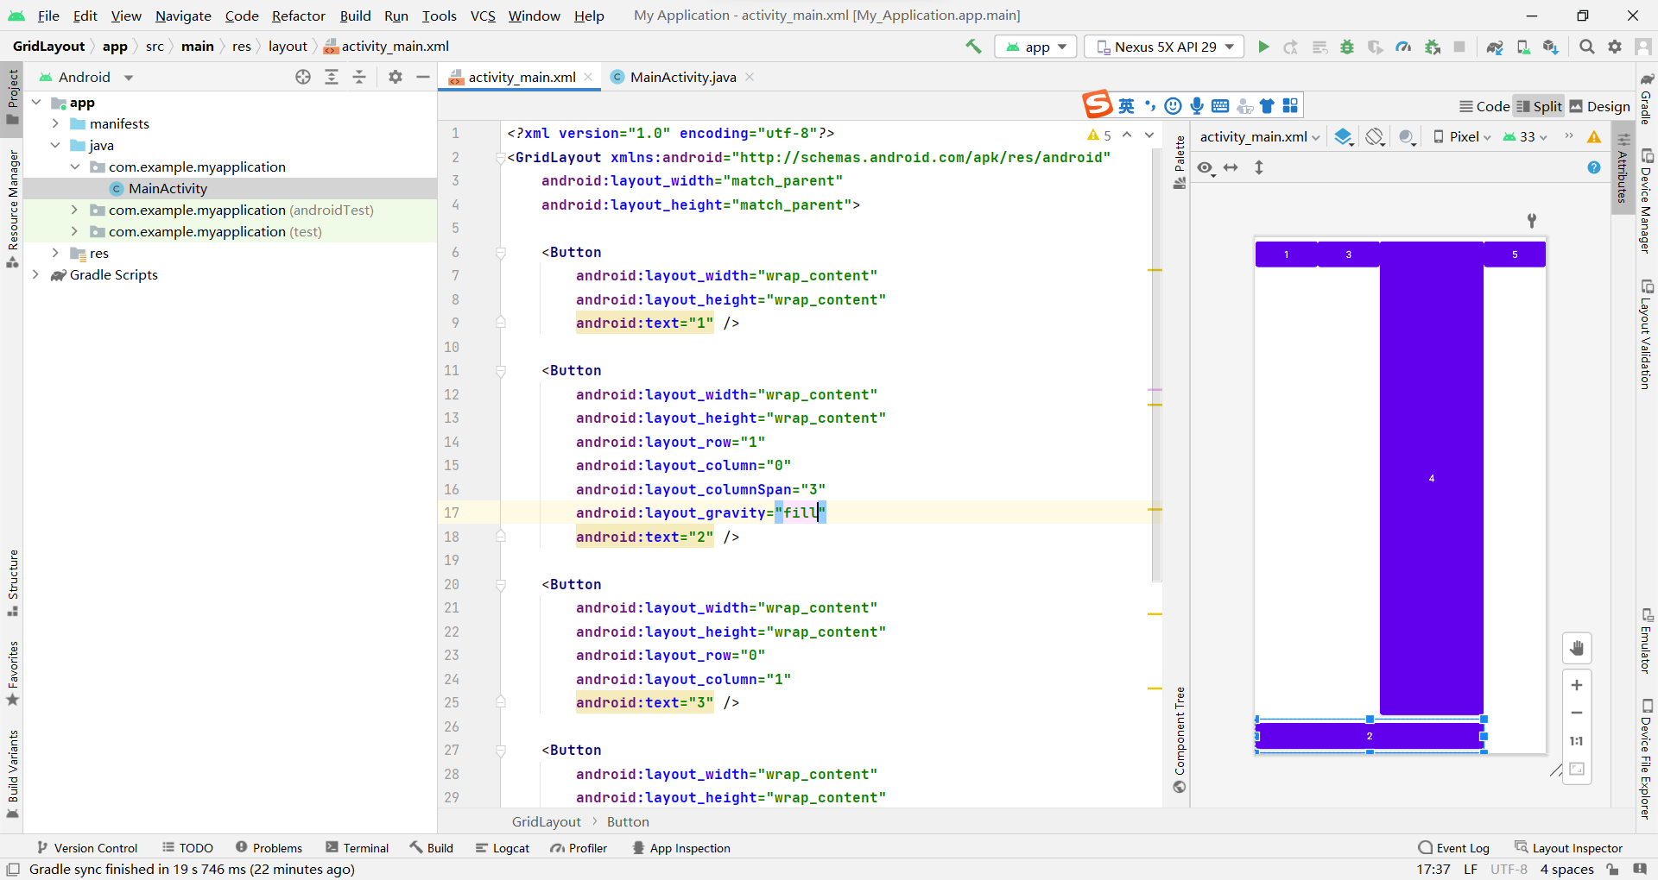1658x880 pixels.
Task: Toggle warnings panel via the warning triangle
Action: tap(1594, 136)
